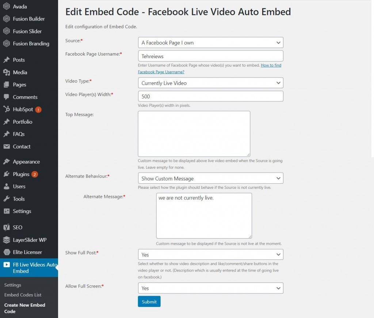Open Plugins menu label

tap(21, 174)
